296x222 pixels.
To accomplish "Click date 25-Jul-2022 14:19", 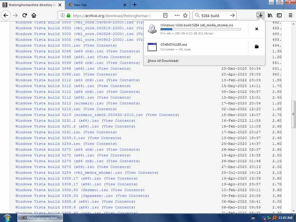I will click(241, 173).
